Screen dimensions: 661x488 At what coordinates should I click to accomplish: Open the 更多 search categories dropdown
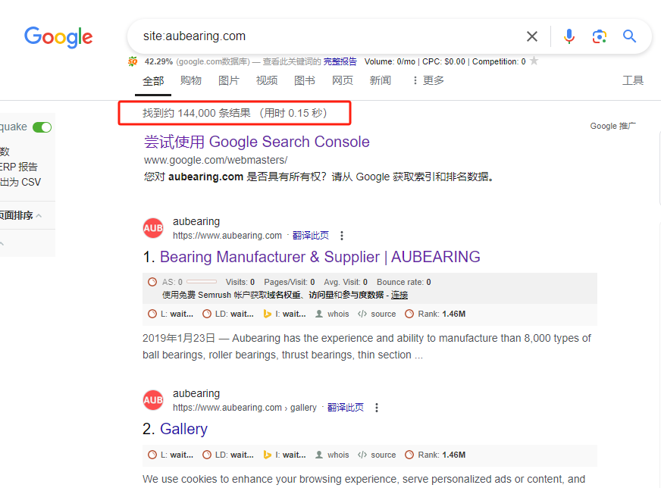430,80
